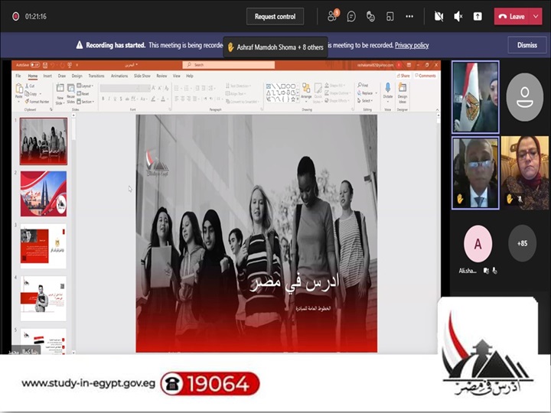Click the reactions and raise hand icon
The height and width of the screenshot is (413, 551).
pyautogui.click(x=370, y=16)
